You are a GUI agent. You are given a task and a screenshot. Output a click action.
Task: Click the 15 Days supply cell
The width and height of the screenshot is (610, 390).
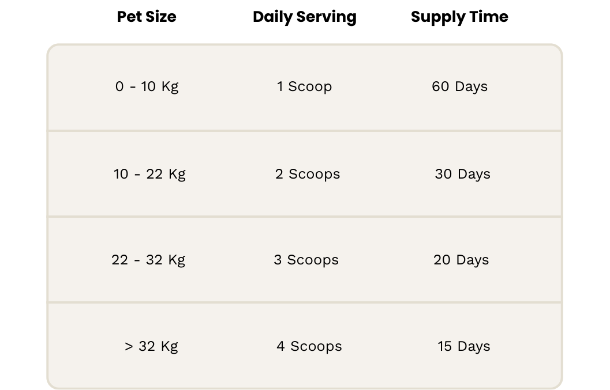[463, 346]
